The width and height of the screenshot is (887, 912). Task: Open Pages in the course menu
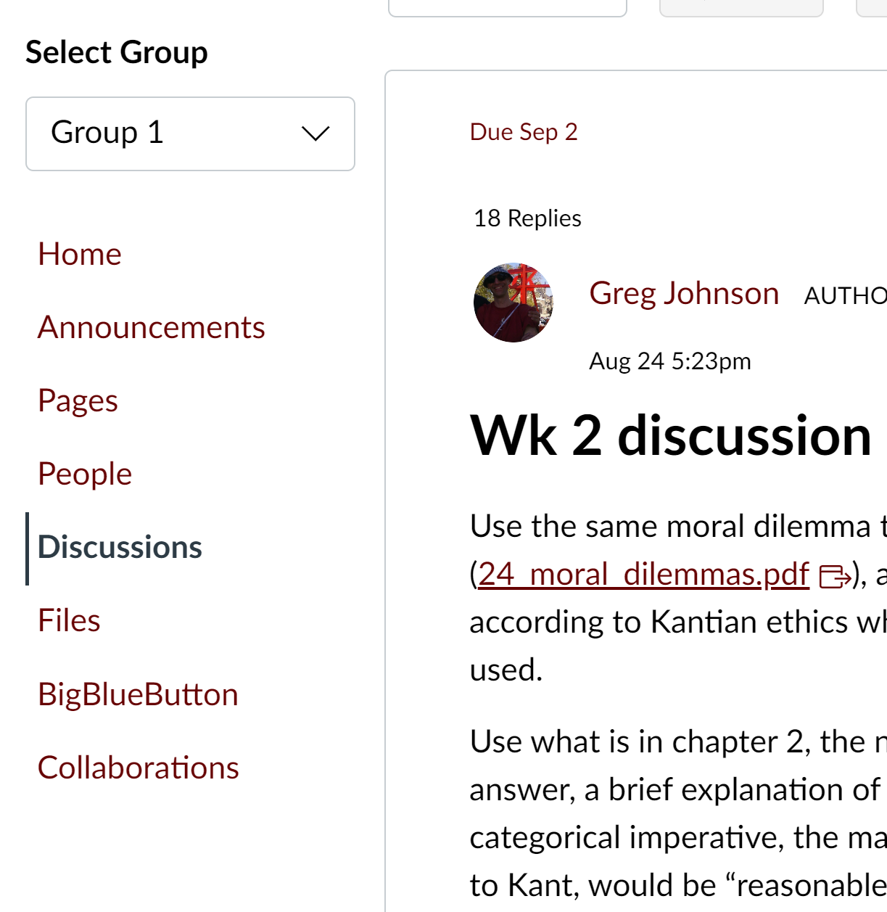(x=78, y=400)
